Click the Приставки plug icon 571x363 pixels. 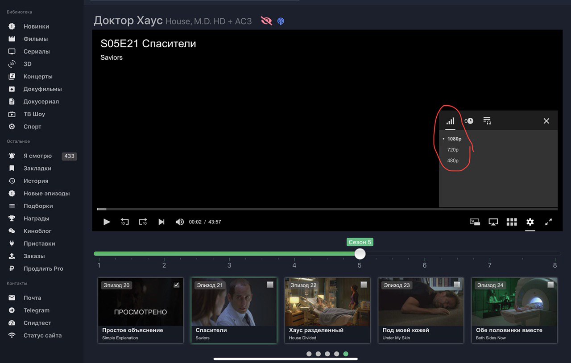[12, 243]
